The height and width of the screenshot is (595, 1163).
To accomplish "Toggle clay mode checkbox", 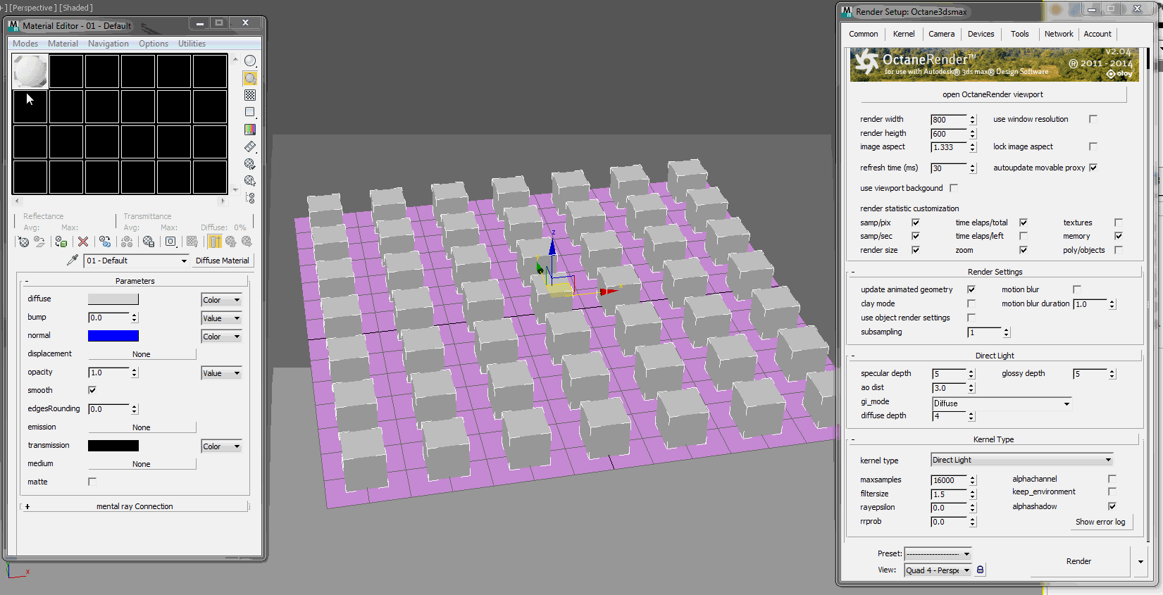I will pyautogui.click(x=971, y=303).
